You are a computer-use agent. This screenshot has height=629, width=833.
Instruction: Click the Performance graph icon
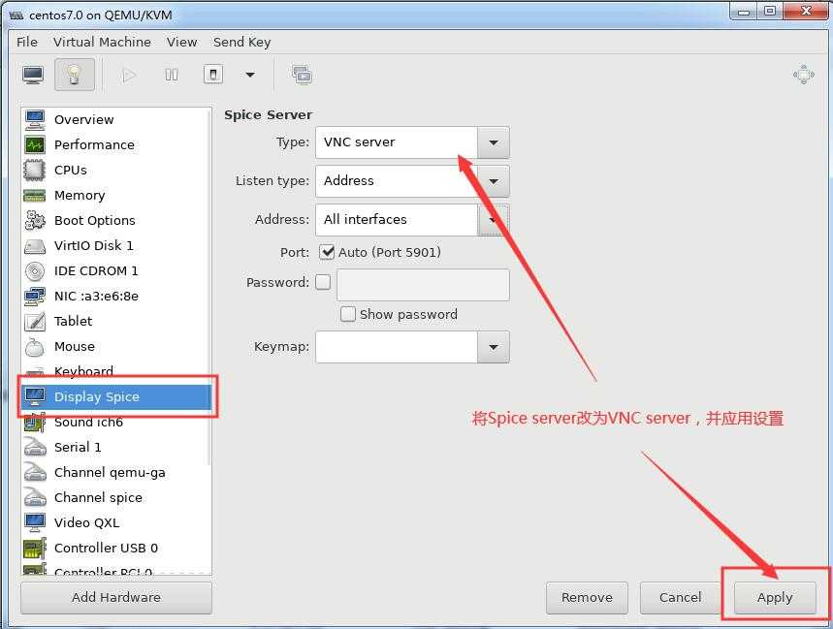(x=35, y=144)
